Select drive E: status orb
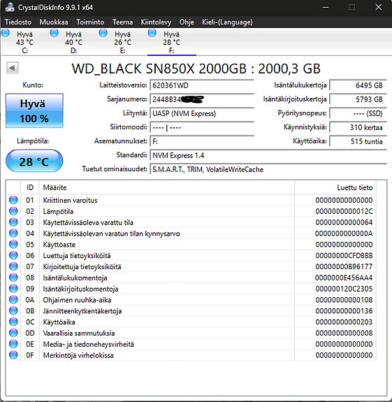 click(103, 33)
